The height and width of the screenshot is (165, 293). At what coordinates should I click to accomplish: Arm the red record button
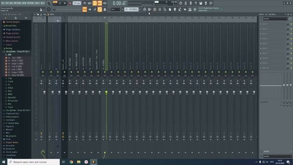[x=70, y=3]
